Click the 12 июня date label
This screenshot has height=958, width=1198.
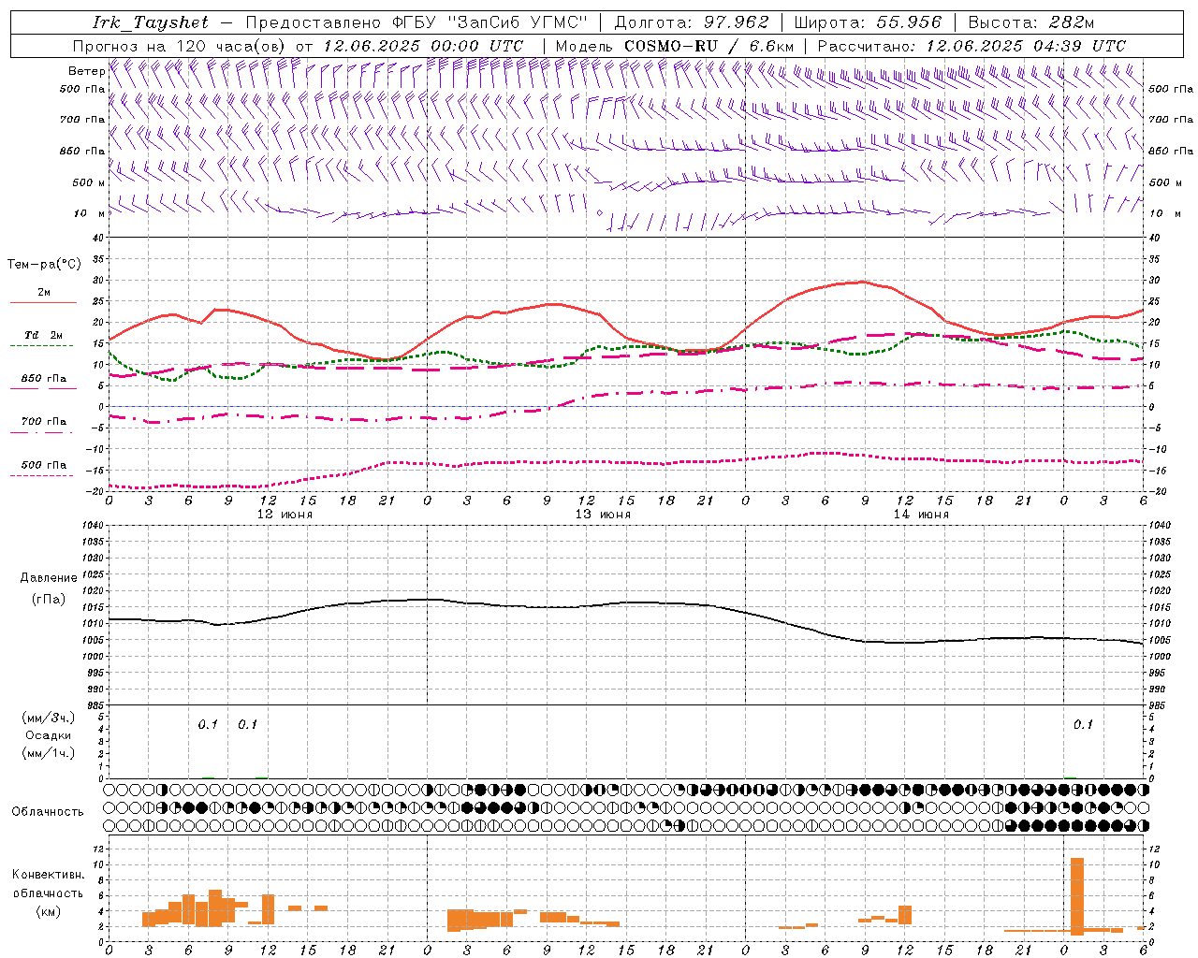pos(285,515)
